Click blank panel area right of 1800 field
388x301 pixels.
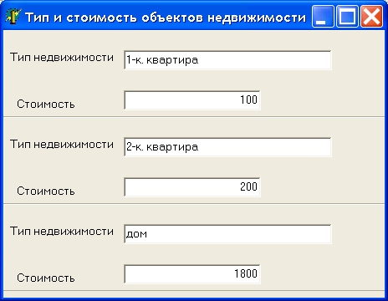[322, 274]
